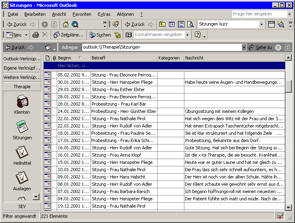Click the scrollbar up arrow of the list

289,57
